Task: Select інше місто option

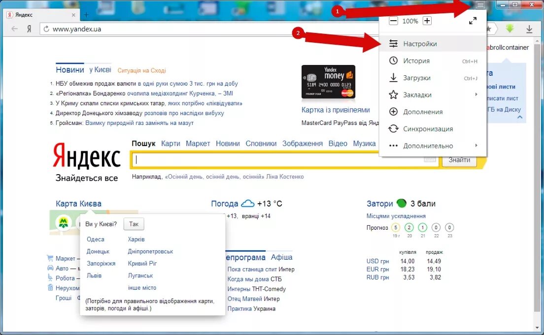Action: pos(142,288)
